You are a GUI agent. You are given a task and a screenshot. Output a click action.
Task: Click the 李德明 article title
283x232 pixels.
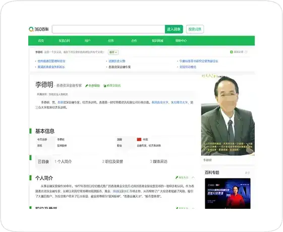[x=44, y=84]
